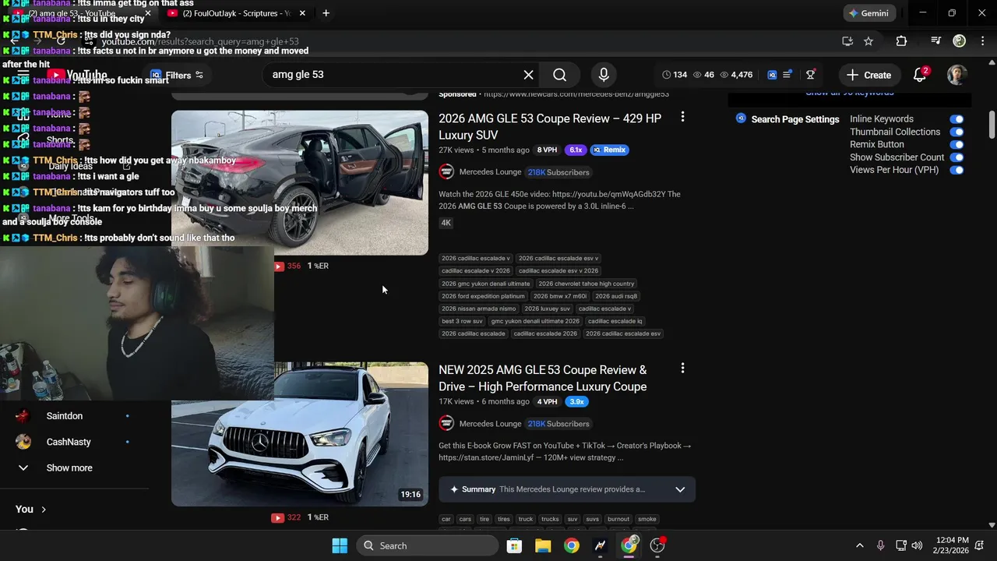Toggle the Views Per Hour (VPH) switch
The image size is (997, 561).
(956, 170)
